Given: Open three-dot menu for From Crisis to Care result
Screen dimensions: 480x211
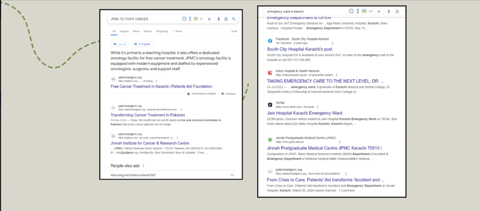Looking at the screenshot, I should pos(346,173).
